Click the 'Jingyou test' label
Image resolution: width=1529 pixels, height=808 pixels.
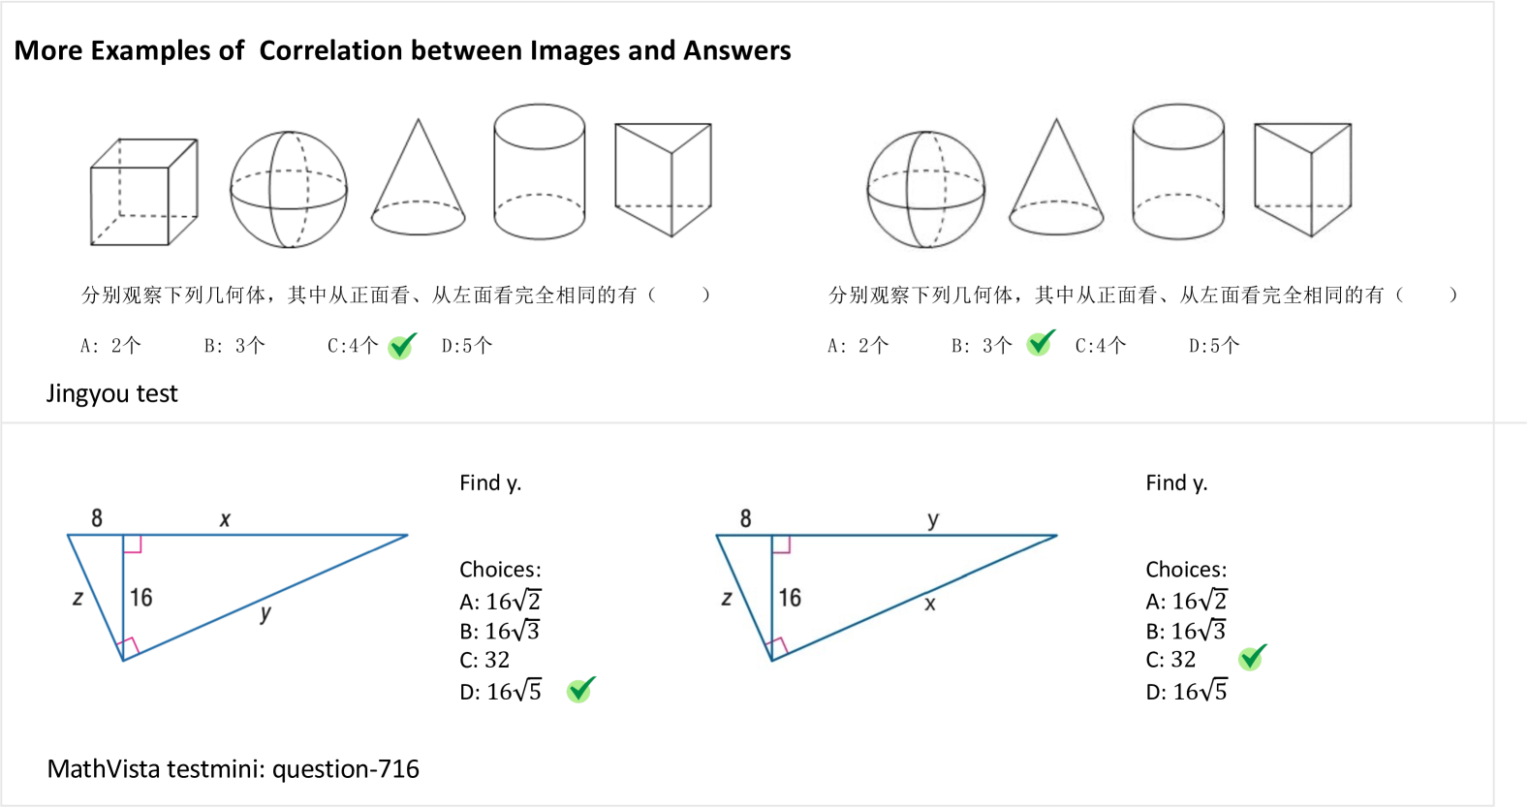(111, 393)
